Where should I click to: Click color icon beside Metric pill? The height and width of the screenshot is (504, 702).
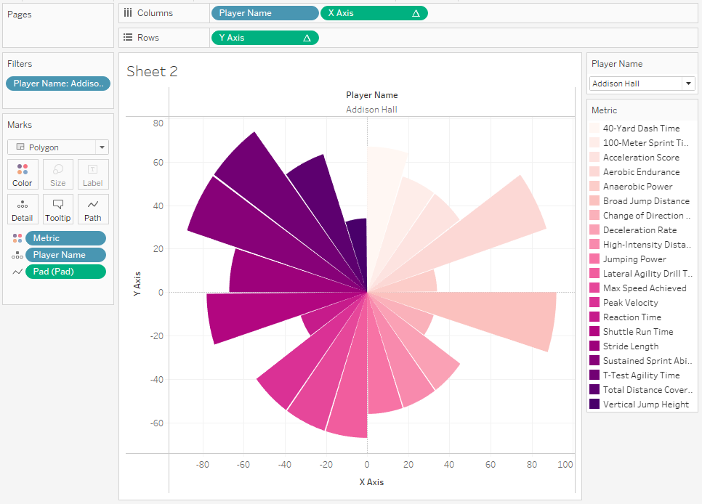(17, 238)
